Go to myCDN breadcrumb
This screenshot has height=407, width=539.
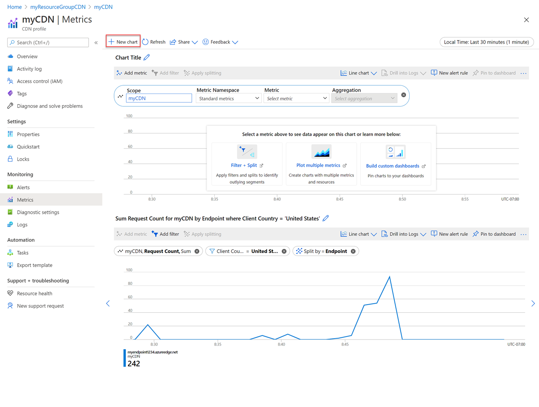tap(103, 7)
